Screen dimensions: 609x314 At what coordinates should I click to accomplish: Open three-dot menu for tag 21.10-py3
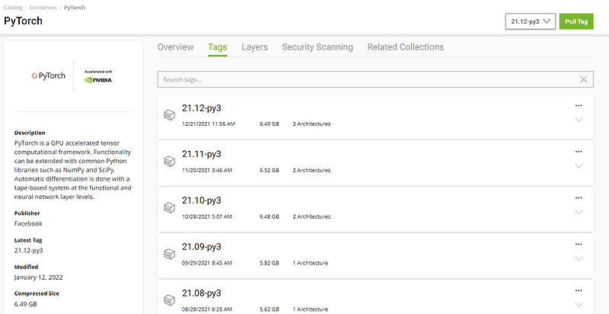tap(579, 198)
